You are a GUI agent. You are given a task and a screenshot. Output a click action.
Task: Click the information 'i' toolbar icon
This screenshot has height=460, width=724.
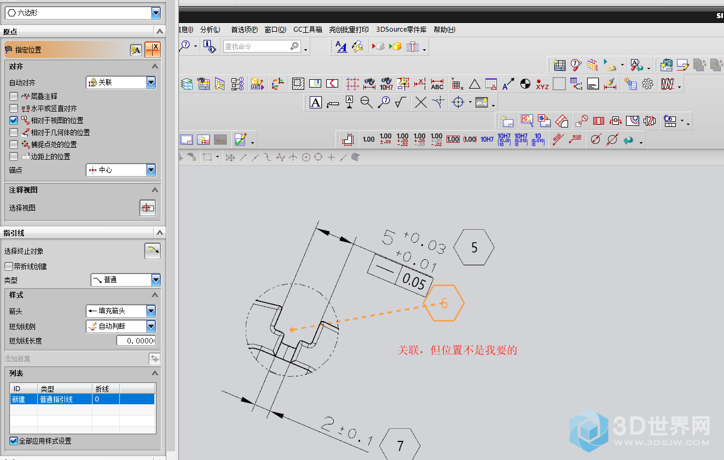210,46
